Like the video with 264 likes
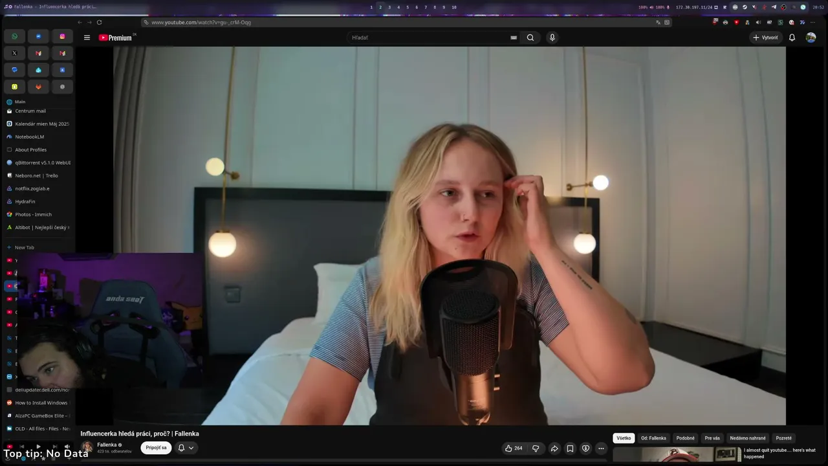The image size is (828, 466). pos(514,448)
